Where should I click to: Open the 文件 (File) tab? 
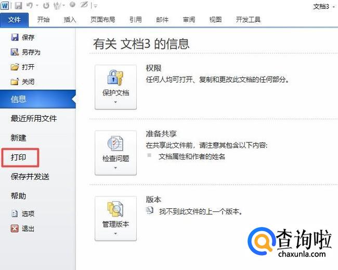[x=14, y=20]
